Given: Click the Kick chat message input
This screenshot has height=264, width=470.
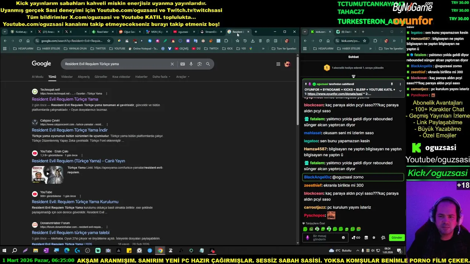Looking at the screenshot, I should click(325, 238).
